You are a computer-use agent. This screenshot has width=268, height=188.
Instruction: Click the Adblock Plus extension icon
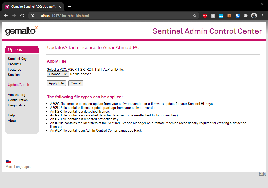pos(205,16)
